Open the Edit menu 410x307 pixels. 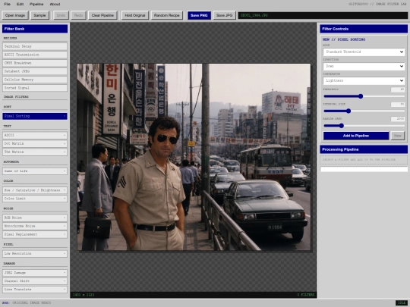tap(20, 5)
